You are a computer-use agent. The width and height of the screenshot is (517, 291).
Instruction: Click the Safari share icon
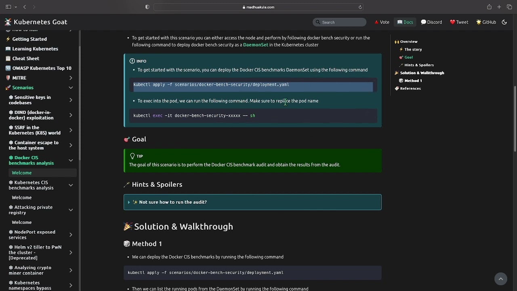[x=489, y=7]
